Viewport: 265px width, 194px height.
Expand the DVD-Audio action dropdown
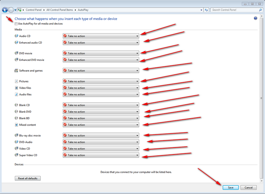[101, 142]
